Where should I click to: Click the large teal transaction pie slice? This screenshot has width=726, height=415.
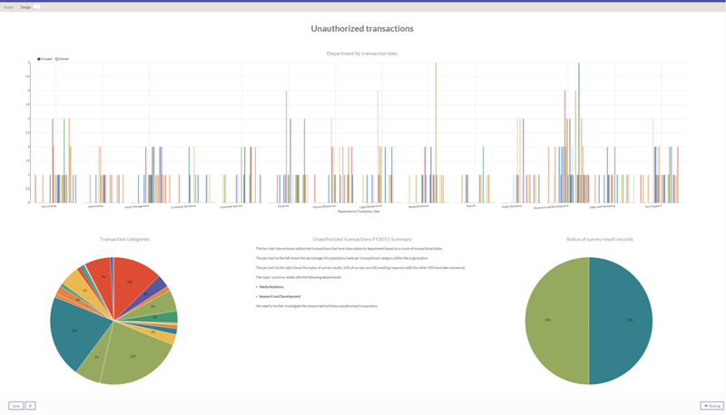(x=71, y=330)
